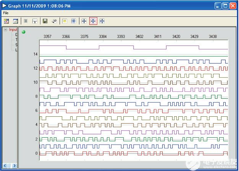Click the channel 2 axis label
Viewport: 239px width, 171px height.
[x=36, y=139]
